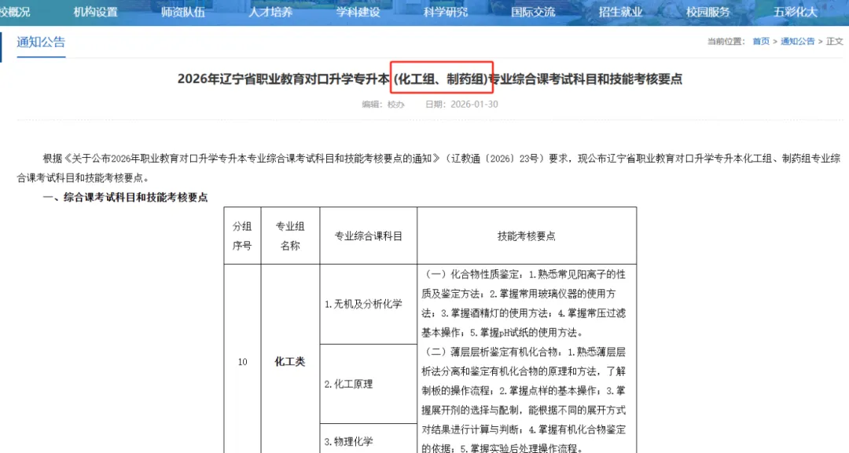The width and height of the screenshot is (849, 453).
Task: Click the 技能考核要点 table header cell
Action: pyautogui.click(x=526, y=236)
